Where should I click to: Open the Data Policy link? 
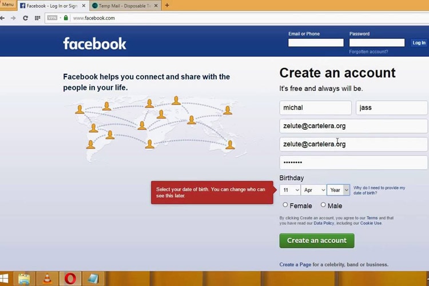324,223
